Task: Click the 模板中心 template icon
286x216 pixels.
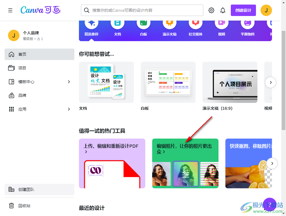Action: click(x=11, y=82)
